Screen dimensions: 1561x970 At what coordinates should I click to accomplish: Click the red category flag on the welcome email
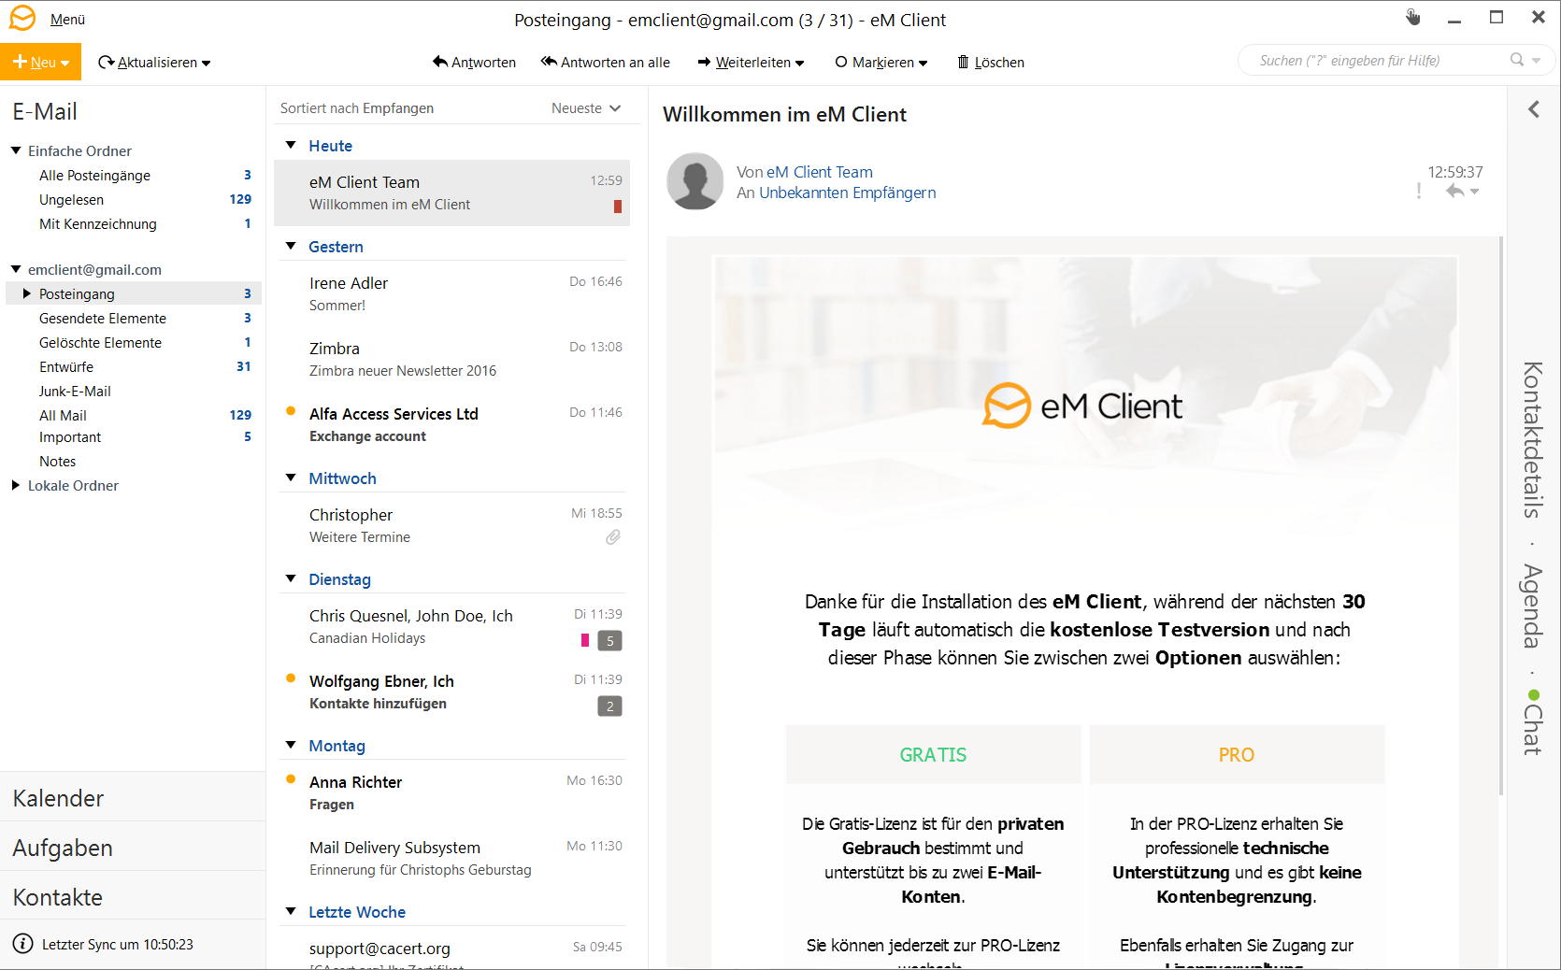click(x=618, y=207)
